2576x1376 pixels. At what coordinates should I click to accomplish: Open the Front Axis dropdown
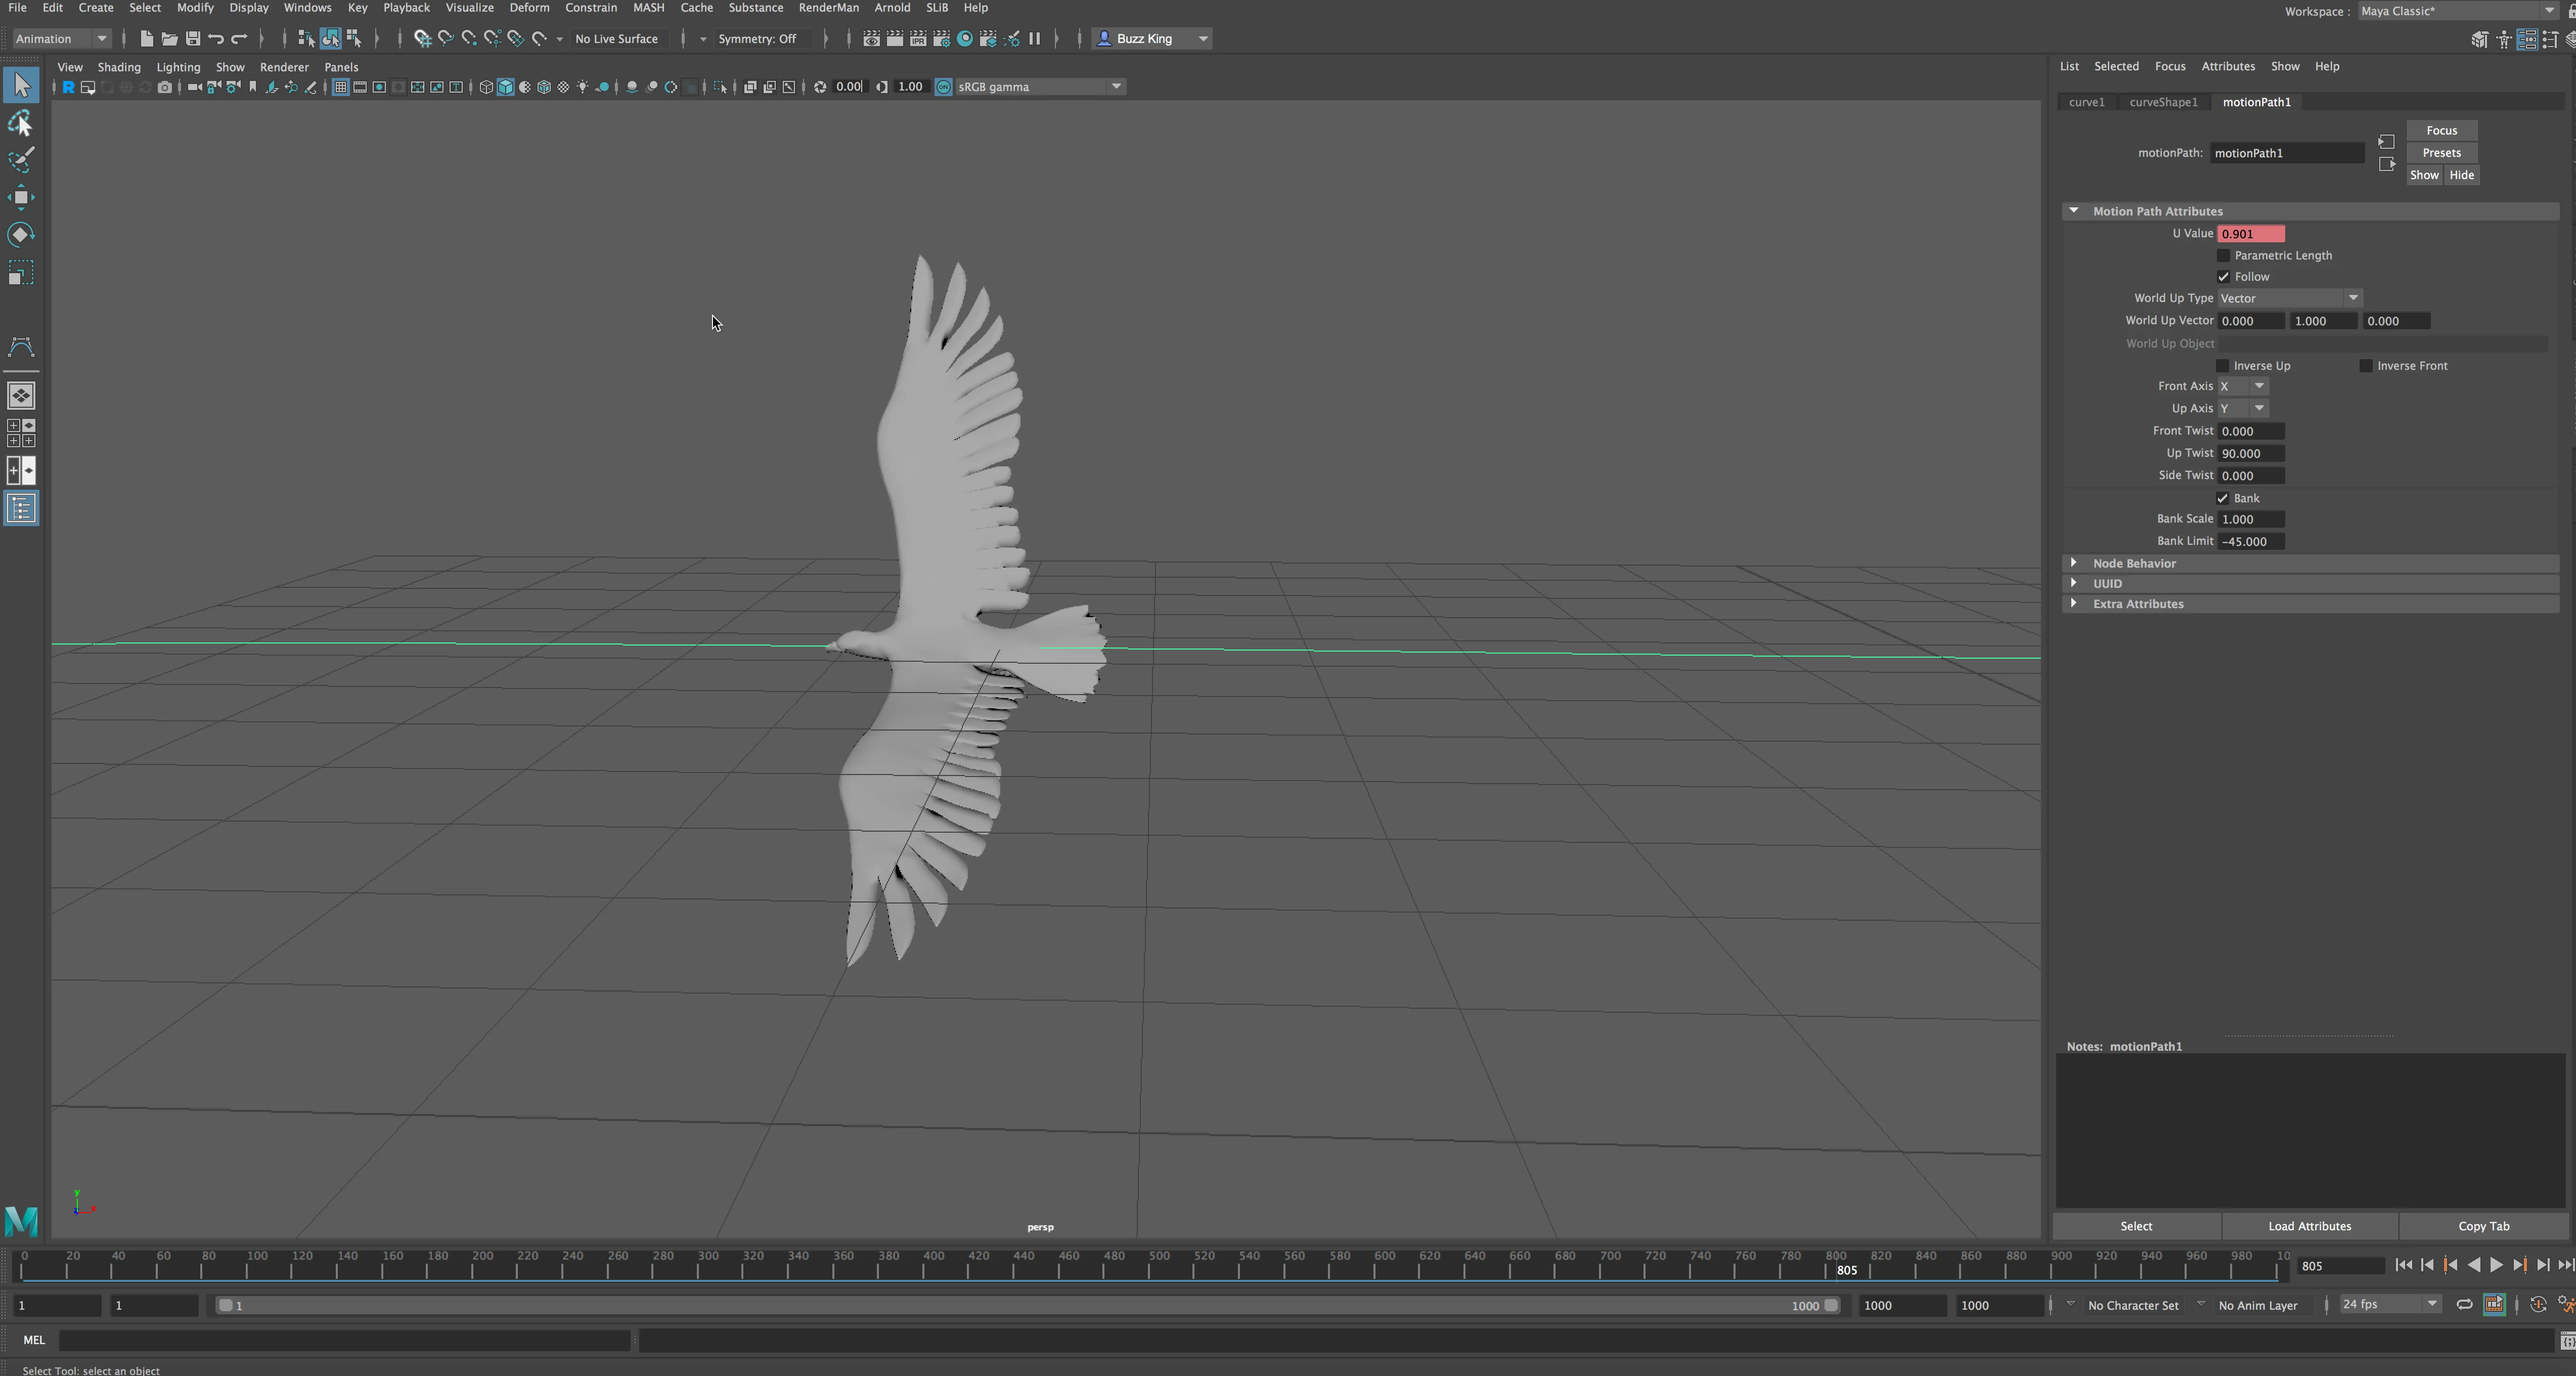pos(2242,386)
